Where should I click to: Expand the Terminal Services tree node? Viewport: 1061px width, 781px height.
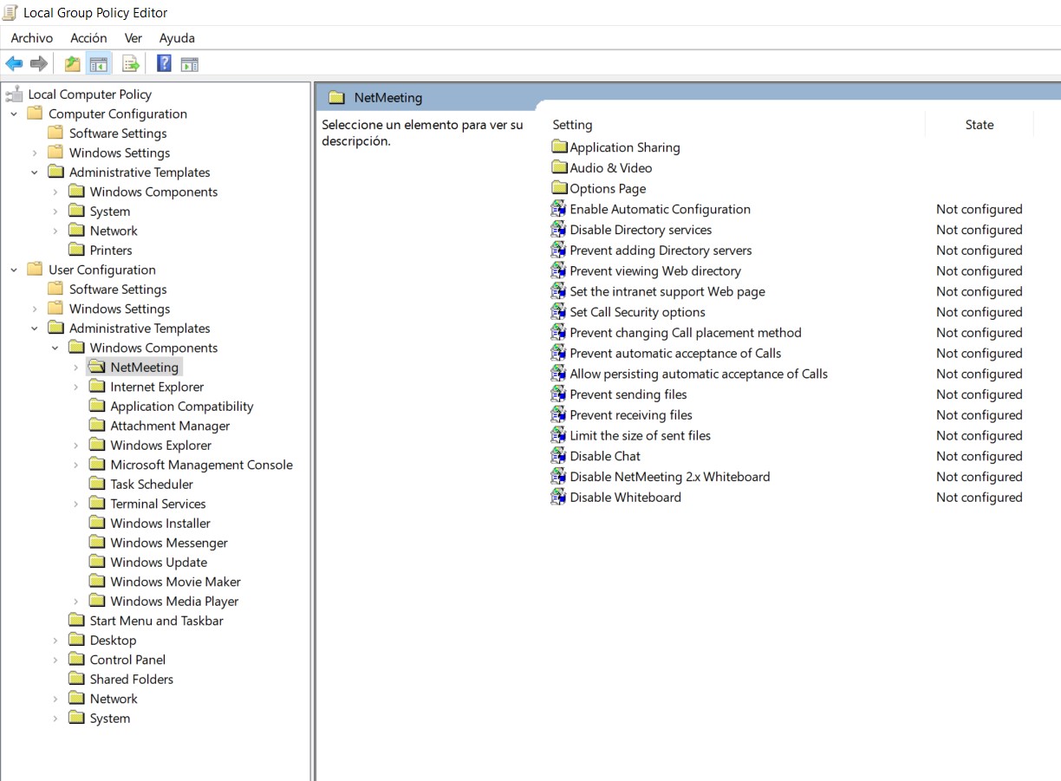click(x=76, y=504)
